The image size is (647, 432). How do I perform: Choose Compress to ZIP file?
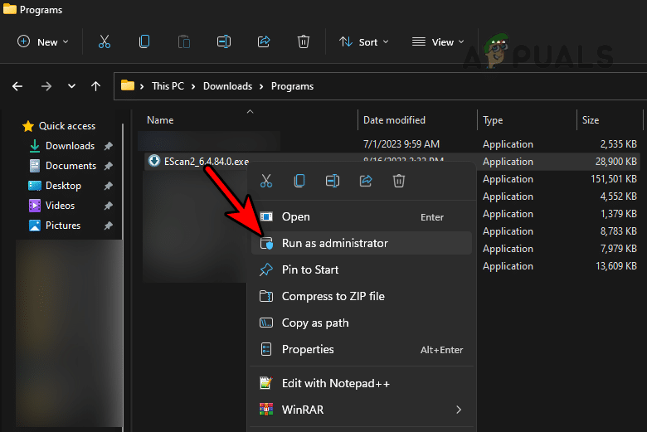click(x=333, y=296)
